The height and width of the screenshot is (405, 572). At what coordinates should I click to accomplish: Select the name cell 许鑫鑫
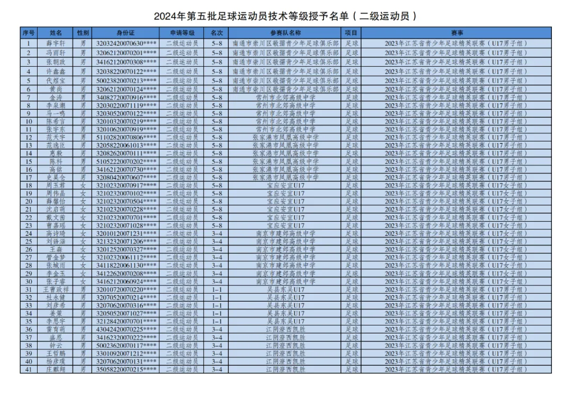click(56, 72)
